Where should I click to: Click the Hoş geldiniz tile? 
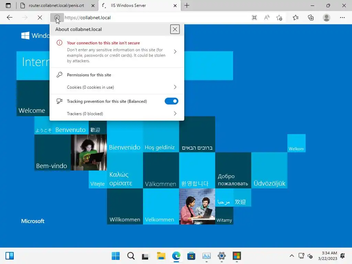coord(161,136)
